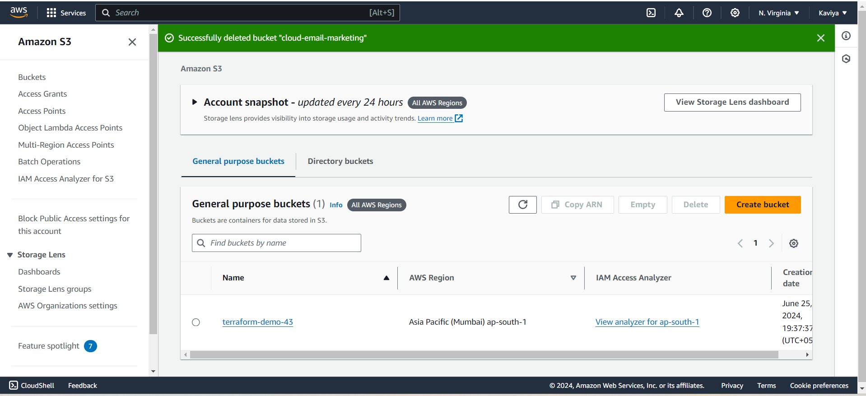Switch to General purpose buckets tab

pos(238,161)
